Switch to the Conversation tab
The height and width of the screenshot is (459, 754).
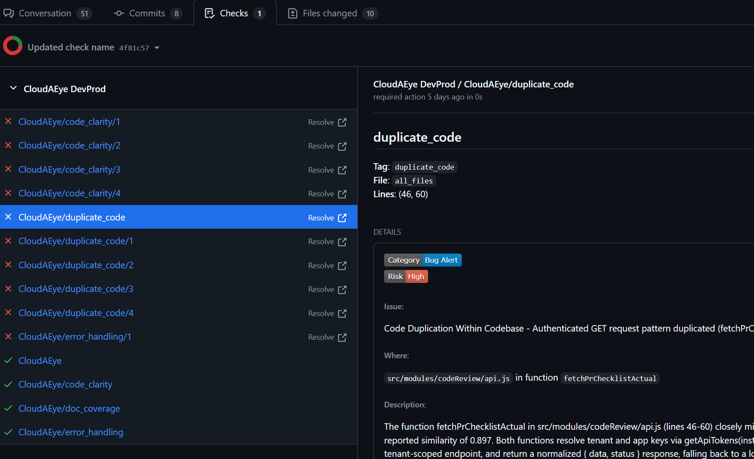coord(45,13)
